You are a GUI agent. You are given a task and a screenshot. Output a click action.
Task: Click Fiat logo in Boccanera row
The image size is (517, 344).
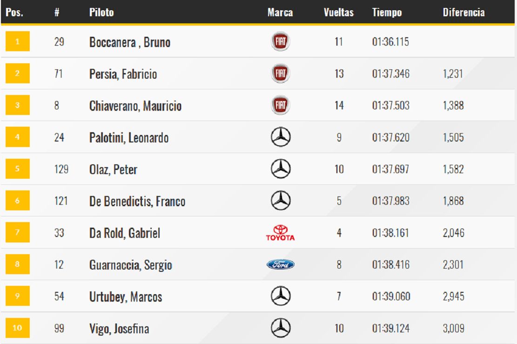(280, 41)
